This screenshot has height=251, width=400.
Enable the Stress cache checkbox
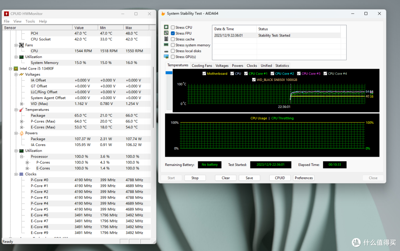pos(173,39)
